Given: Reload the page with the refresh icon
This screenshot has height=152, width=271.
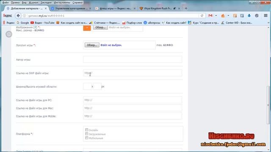Looking at the screenshot, I should (202, 16).
